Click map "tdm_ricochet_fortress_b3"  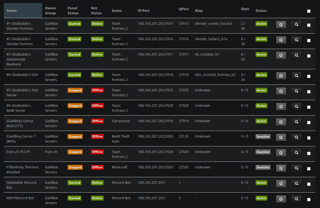(x=215, y=75)
